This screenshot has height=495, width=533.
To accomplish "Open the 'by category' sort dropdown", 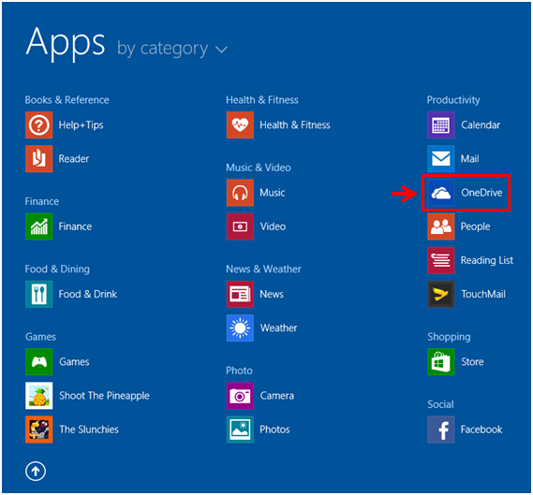I will pos(172,49).
